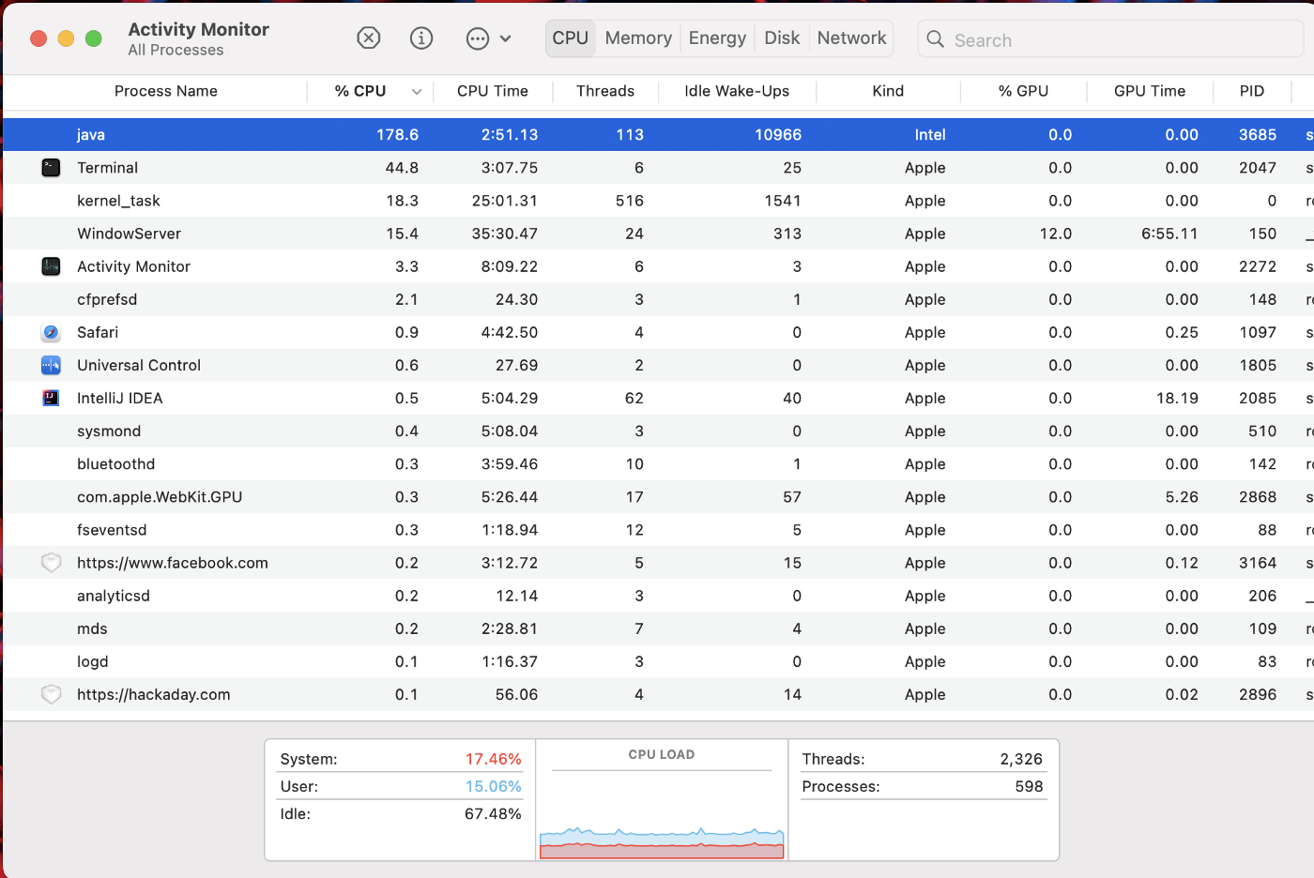The width and height of the screenshot is (1314, 878).
Task: Click the shield icon beside facebook.com
Action: (x=52, y=563)
